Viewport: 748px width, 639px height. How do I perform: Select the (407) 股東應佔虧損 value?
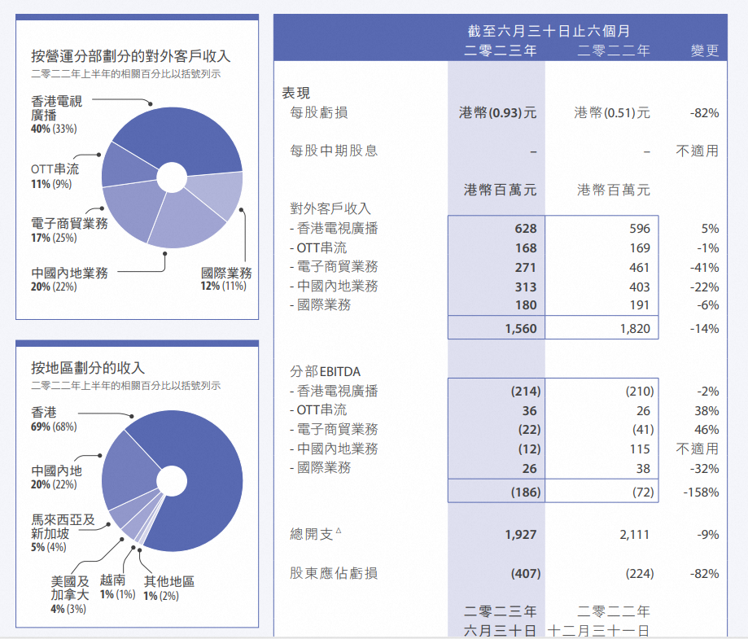pyautogui.click(x=525, y=574)
